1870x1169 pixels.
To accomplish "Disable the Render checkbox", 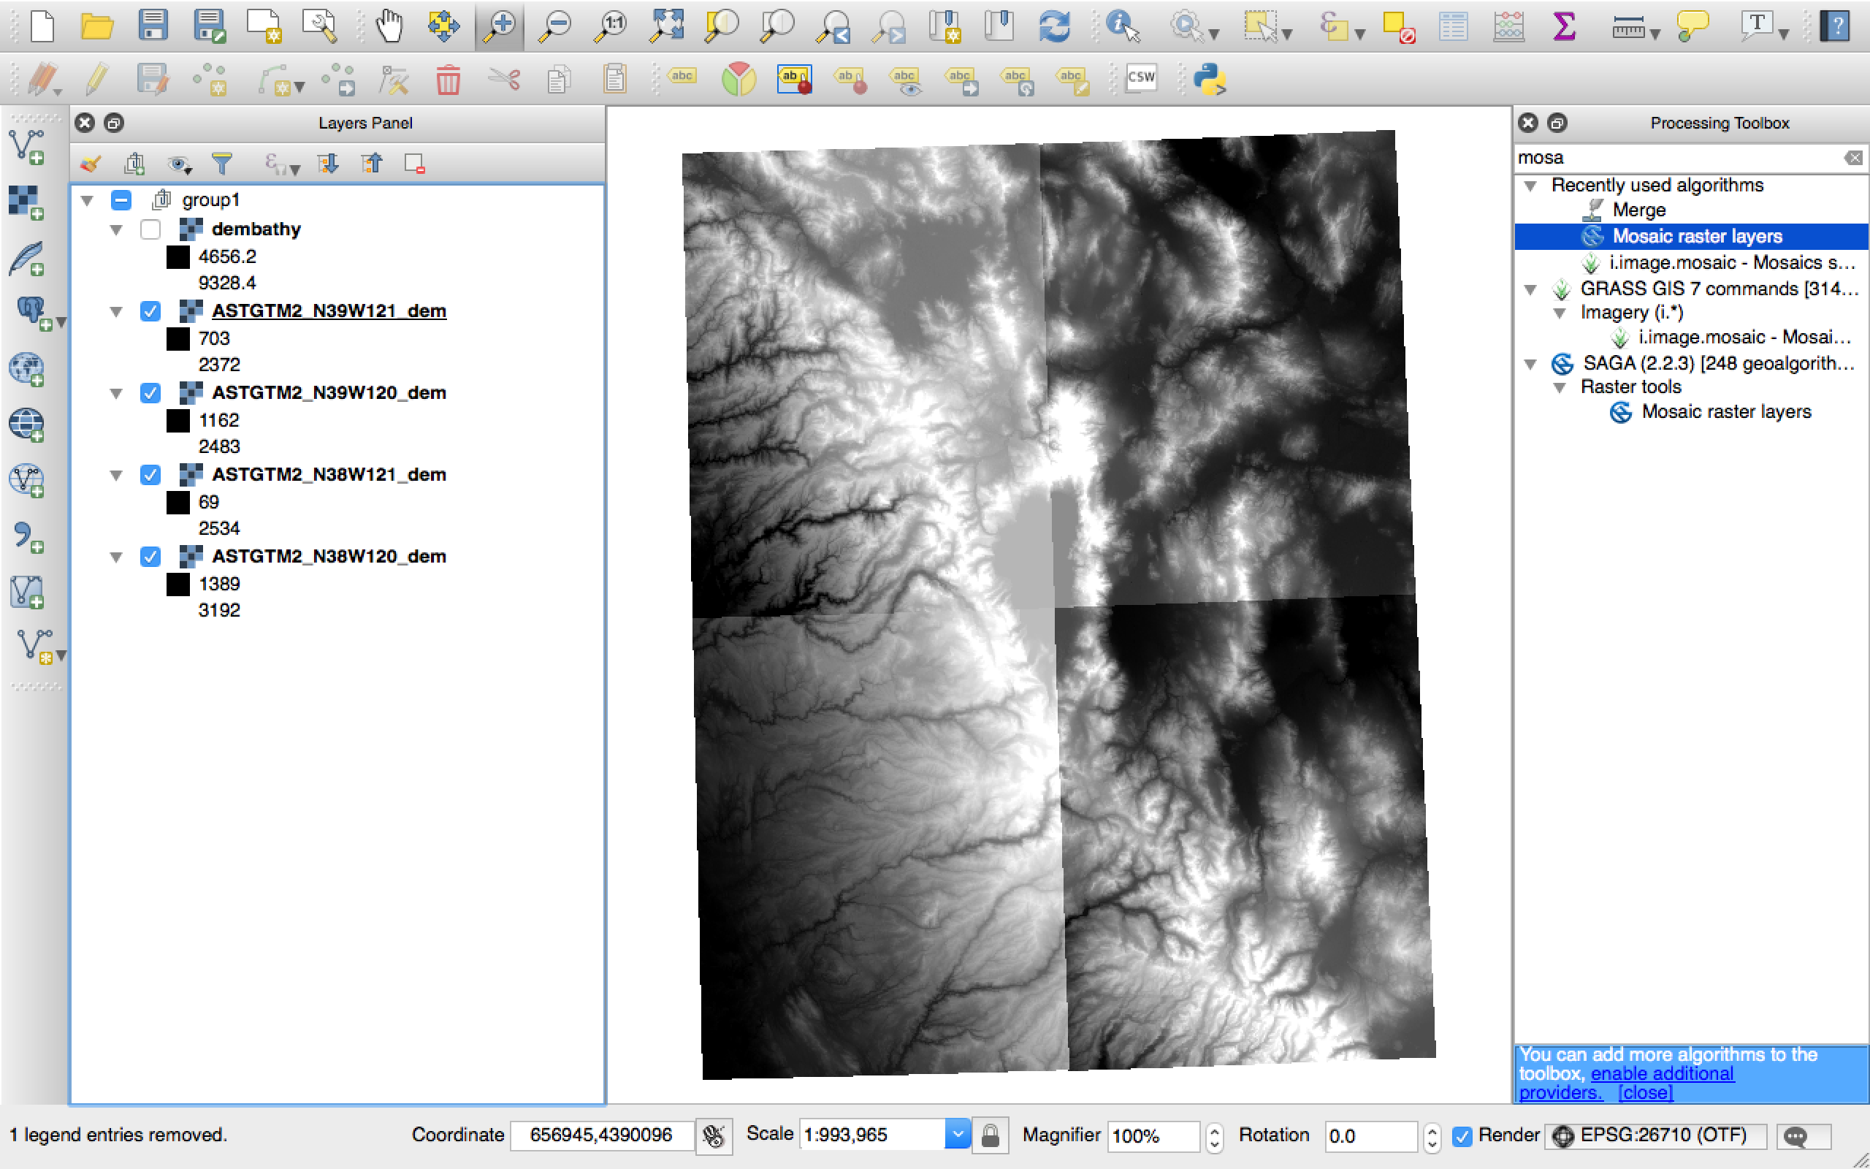I will (1461, 1135).
